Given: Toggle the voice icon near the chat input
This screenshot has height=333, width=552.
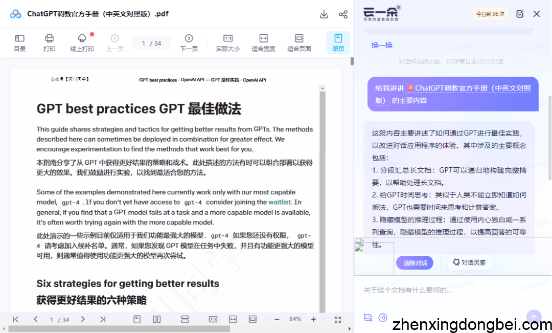Looking at the screenshot, I should point(383,318).
